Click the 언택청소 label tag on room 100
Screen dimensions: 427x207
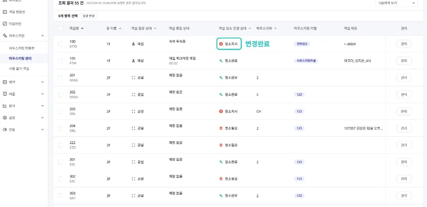[x=302, y=44]
